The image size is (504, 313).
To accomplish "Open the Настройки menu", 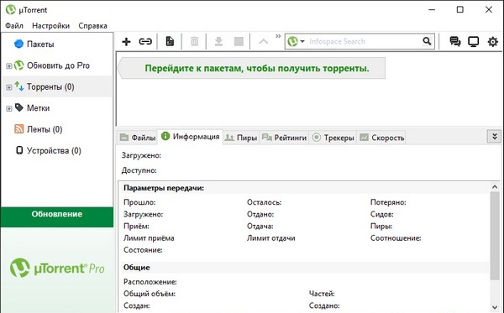I will coord(50,26).
